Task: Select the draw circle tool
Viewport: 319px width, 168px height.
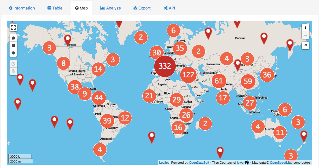Action: (13, 53)
